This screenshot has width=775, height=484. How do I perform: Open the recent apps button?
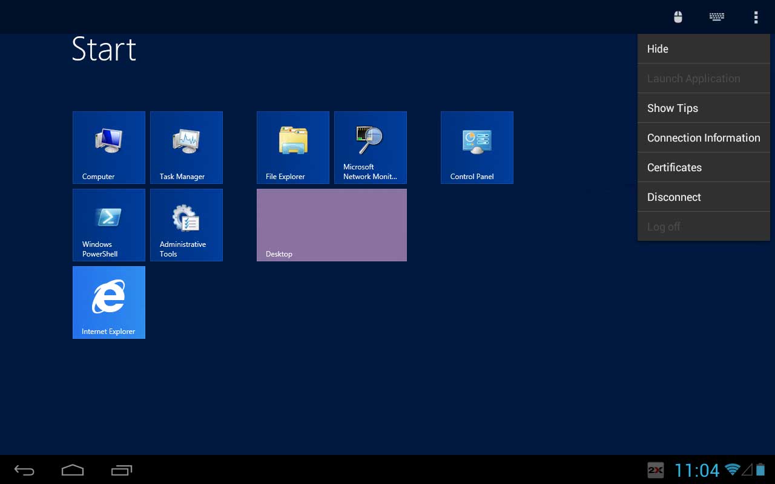[x=121, y=470]
